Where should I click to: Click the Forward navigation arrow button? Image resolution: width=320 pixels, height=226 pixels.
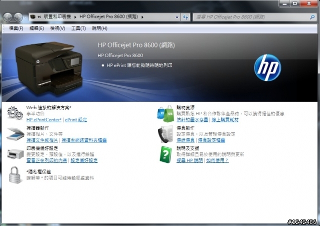click(18, 17)
